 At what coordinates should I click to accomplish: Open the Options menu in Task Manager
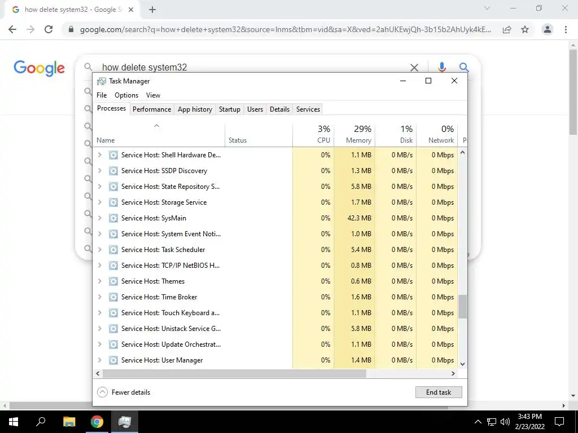coord(126,95)
